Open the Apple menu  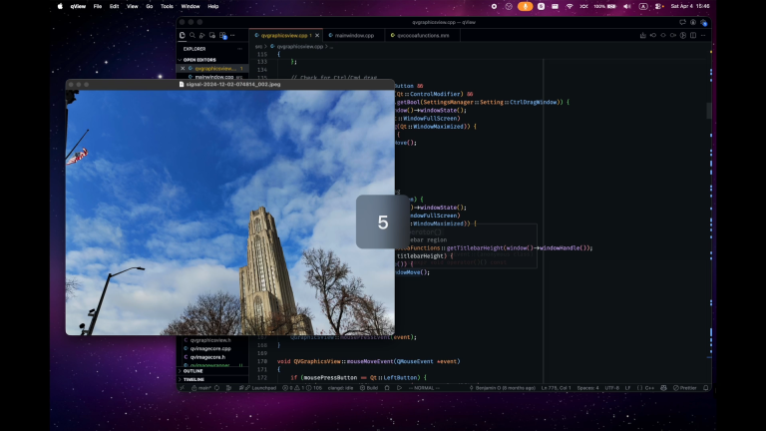coord(60,6)
